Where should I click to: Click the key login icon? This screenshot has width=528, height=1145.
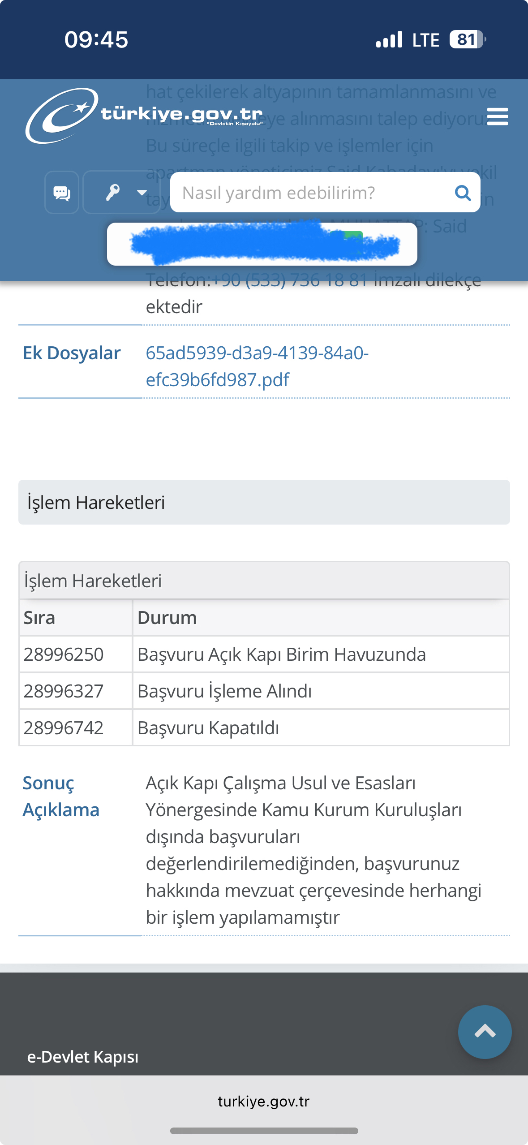(112, 193)
